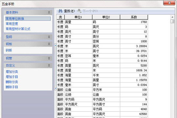Select the 5280 coefficient cell
The image size is (177, 118).
pyautogui.click(x=134, y=66)
